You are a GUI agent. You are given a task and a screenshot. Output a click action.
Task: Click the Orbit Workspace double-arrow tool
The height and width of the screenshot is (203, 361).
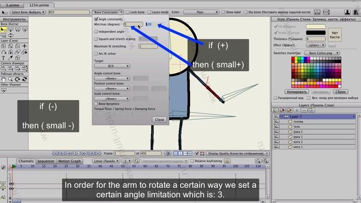point(25,80)
